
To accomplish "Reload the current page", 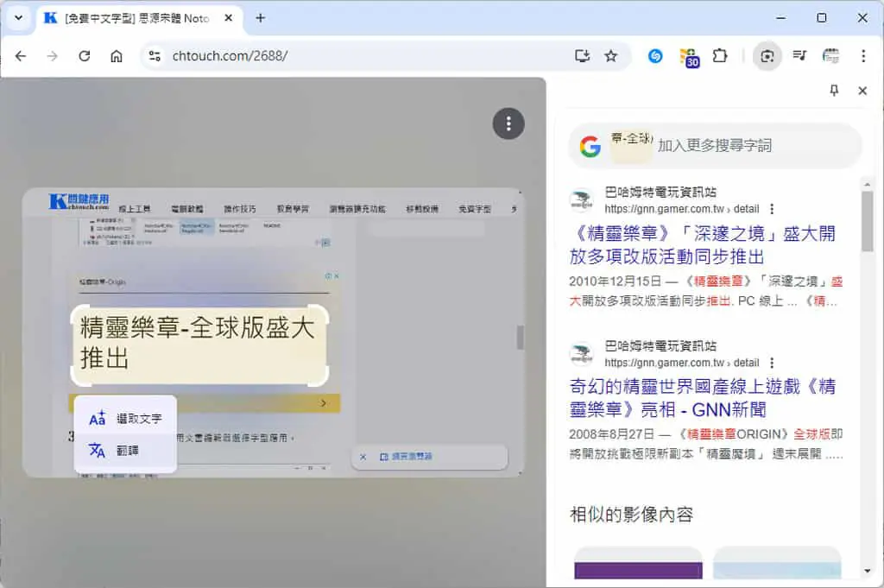I will 85,56.
